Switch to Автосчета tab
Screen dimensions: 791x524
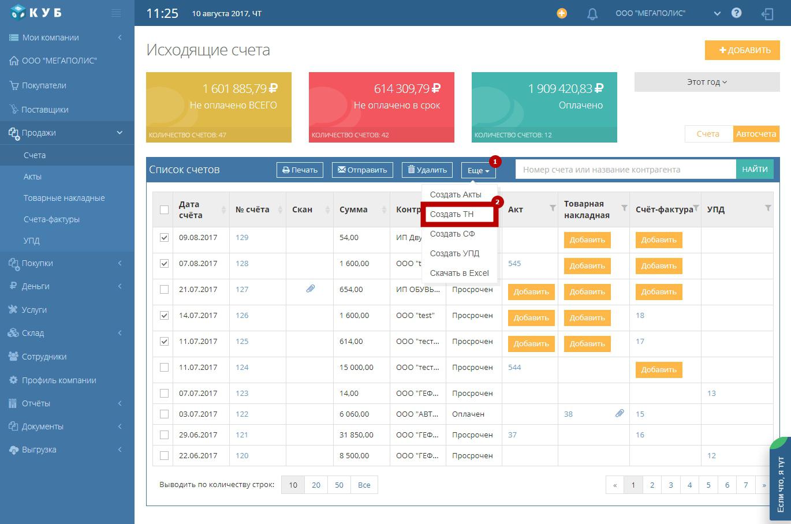756,134
